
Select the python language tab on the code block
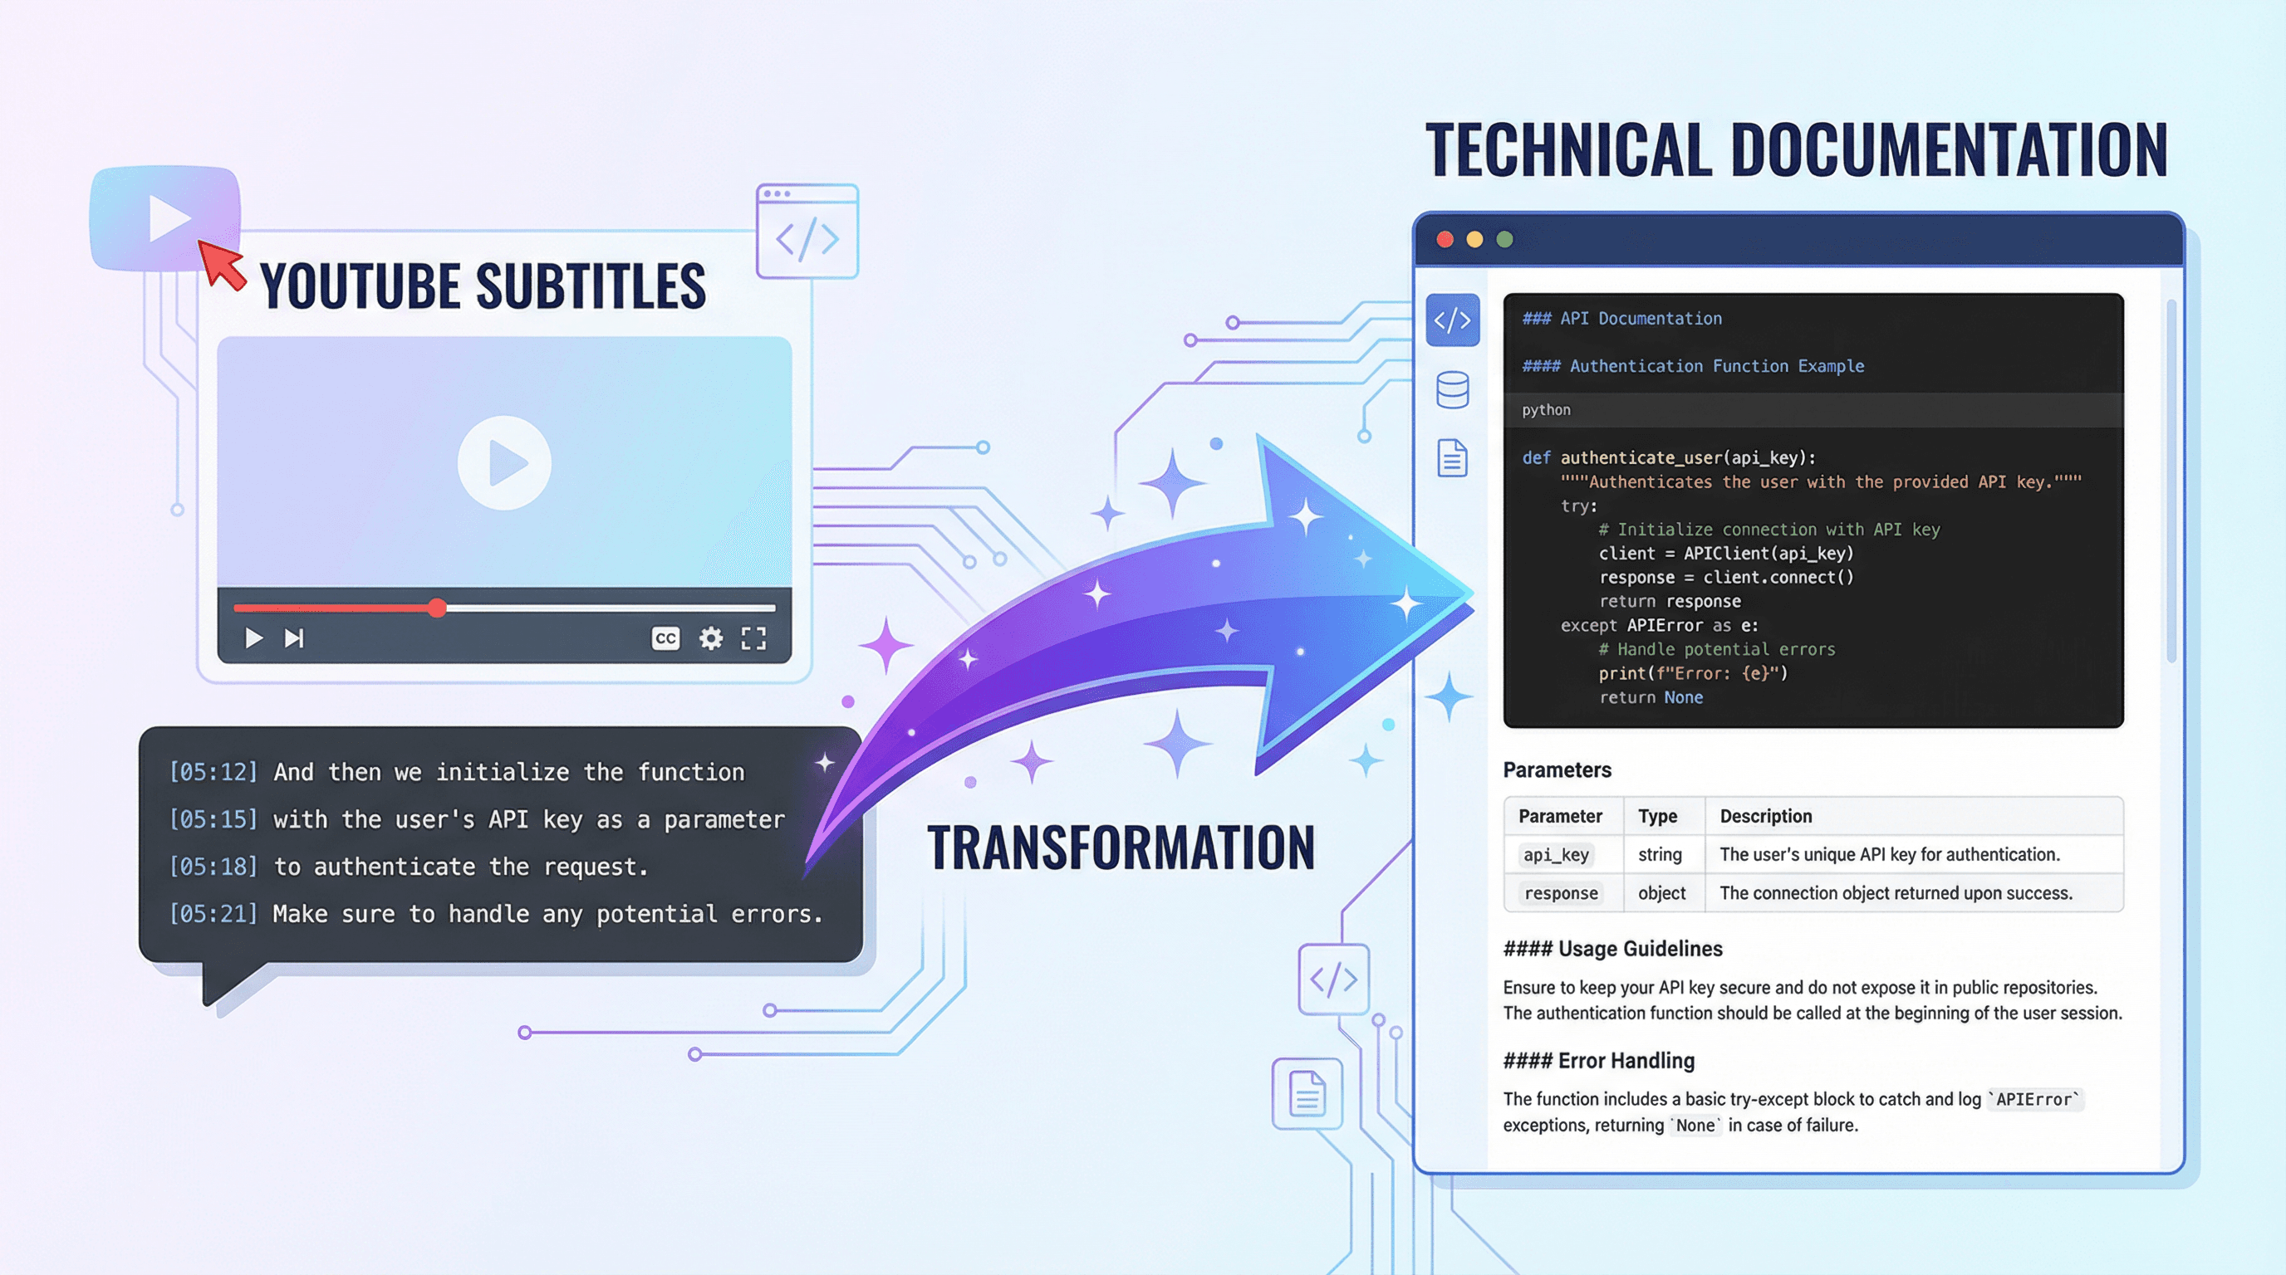coord(1546,409)
